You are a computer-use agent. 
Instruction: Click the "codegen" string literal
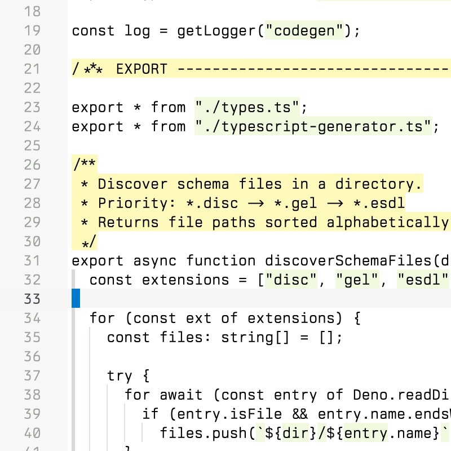tap(304, 30)
